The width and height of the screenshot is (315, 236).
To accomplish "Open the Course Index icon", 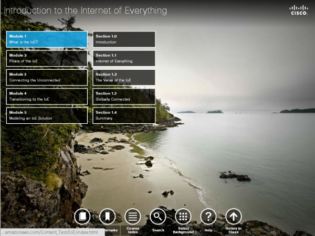I will coord(132,216).
